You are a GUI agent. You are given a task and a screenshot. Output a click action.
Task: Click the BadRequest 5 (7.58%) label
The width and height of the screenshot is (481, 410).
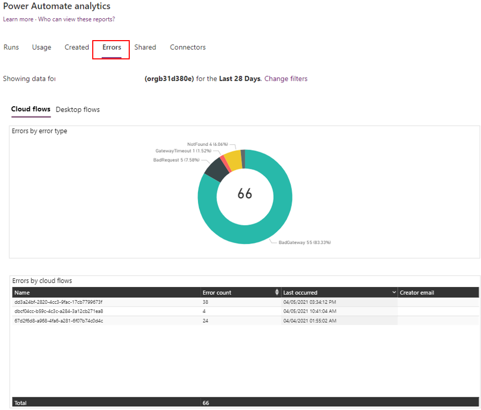176,160
